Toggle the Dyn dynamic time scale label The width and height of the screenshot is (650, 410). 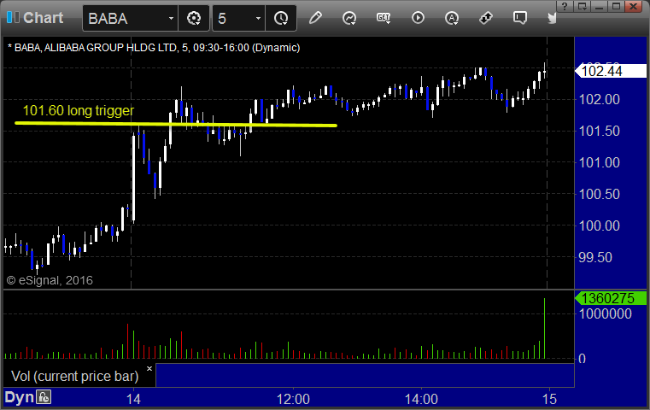click(19, 397)
